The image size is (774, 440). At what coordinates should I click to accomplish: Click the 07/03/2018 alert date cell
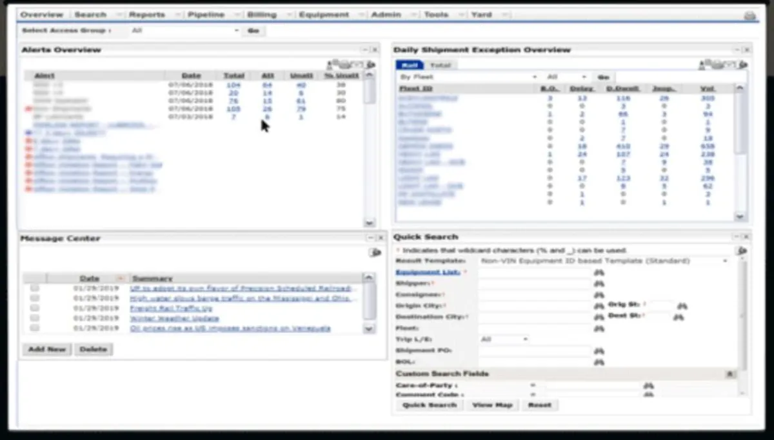[191, 117]
